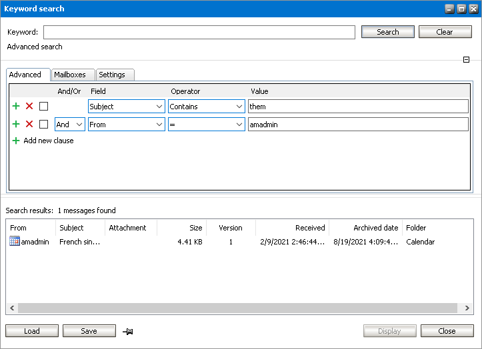Click the Add new clause plus icon
This screenshot has height=349, width=482.
pos(16,141)
